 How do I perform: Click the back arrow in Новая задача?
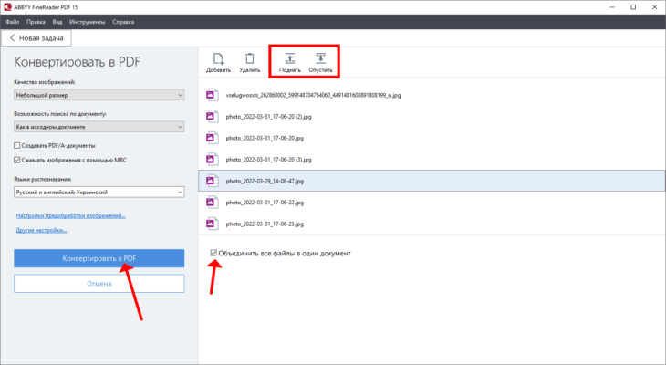(13, 38)
